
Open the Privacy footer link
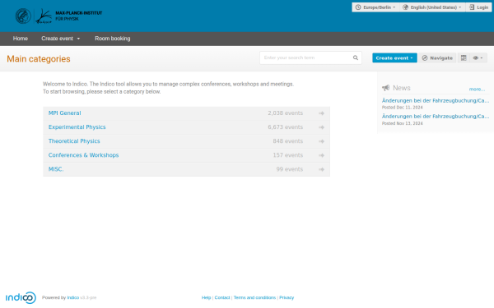click(x=287, y=297)
